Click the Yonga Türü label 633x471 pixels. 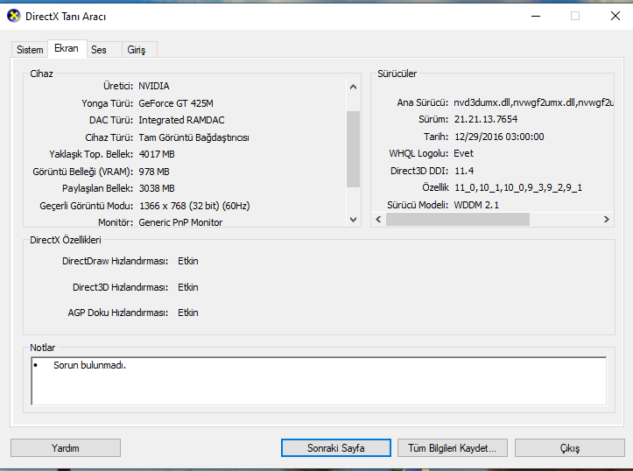[108, 103]
